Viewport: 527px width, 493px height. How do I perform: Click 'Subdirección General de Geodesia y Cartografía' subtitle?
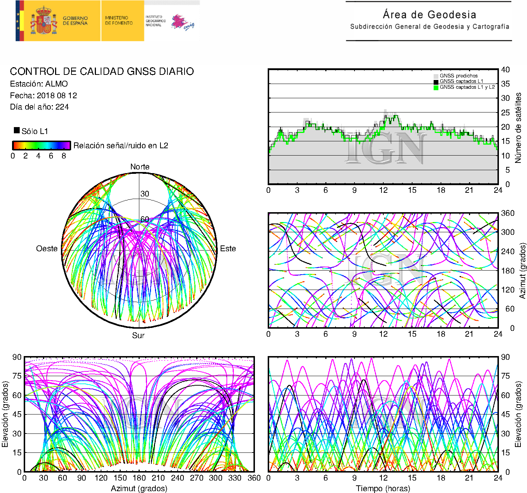[x=430, y=27]
